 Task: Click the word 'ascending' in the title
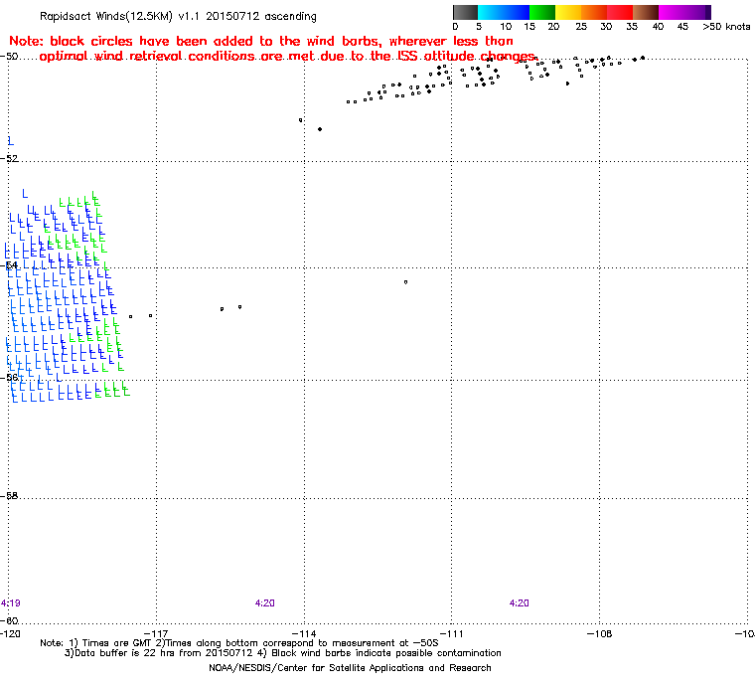(x=290, y=17)
